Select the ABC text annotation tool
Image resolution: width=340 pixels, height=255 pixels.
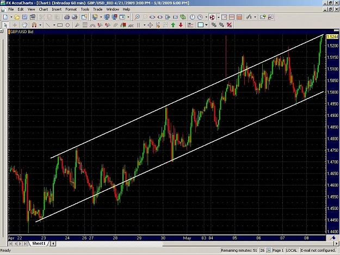(131, 26)
